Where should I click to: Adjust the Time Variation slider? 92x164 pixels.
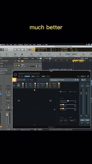pyautogui.click(x=68, y=105)
